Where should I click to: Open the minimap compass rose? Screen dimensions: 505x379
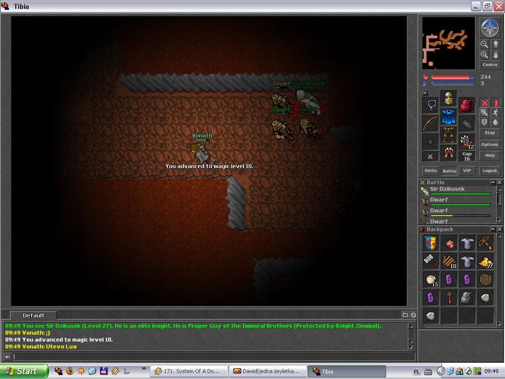click(490, 28)
